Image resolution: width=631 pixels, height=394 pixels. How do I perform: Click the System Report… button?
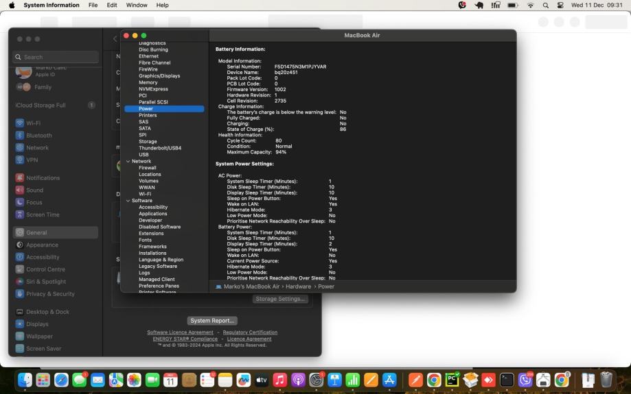pos(212,321)
